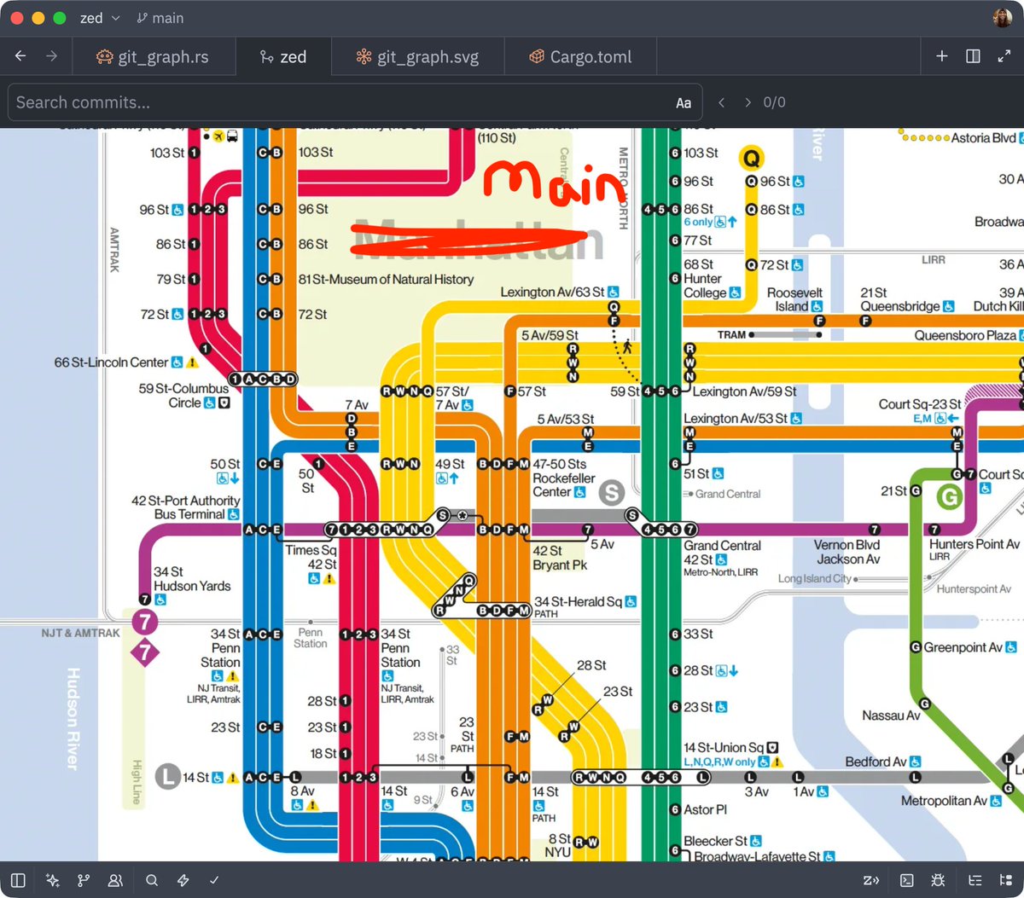Select previous search match chevron
This screenshot has width=1024, height=898.
point(722,102)
